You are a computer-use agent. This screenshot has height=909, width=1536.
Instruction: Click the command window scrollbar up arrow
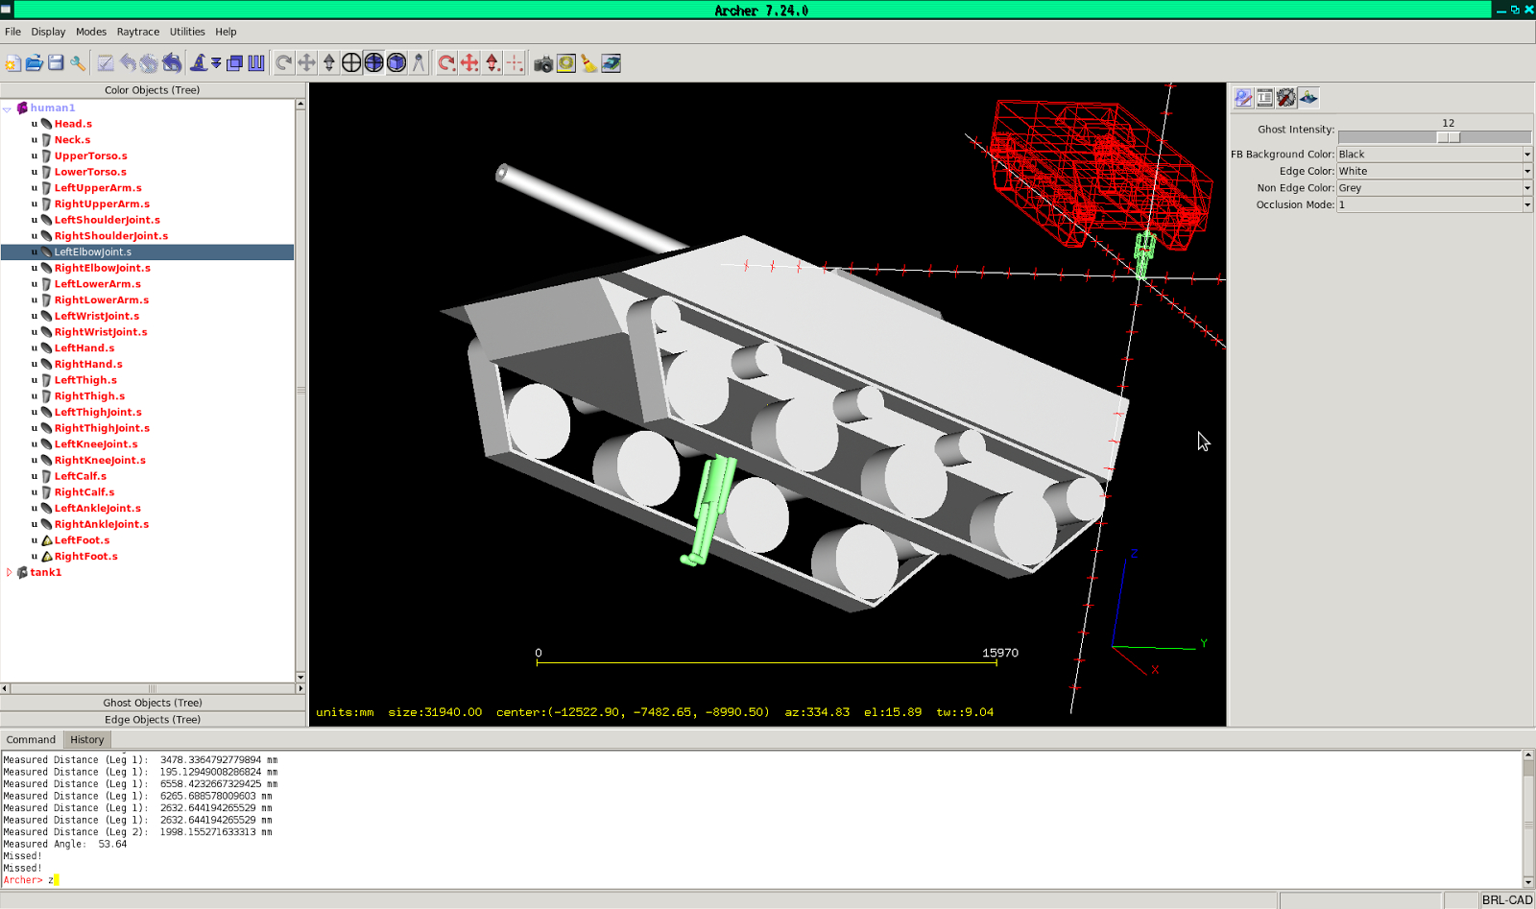point(1528,756)
